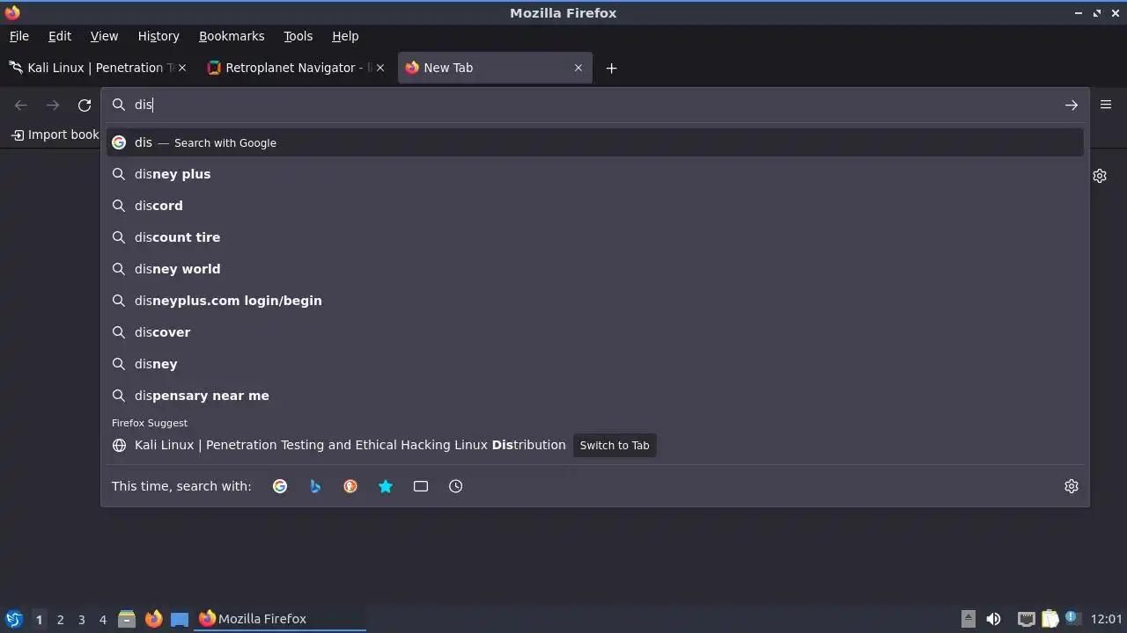This screenshot has width=1127, height=633.
Task: Choose the 'discover' suggestion
Action: (595, 332)
